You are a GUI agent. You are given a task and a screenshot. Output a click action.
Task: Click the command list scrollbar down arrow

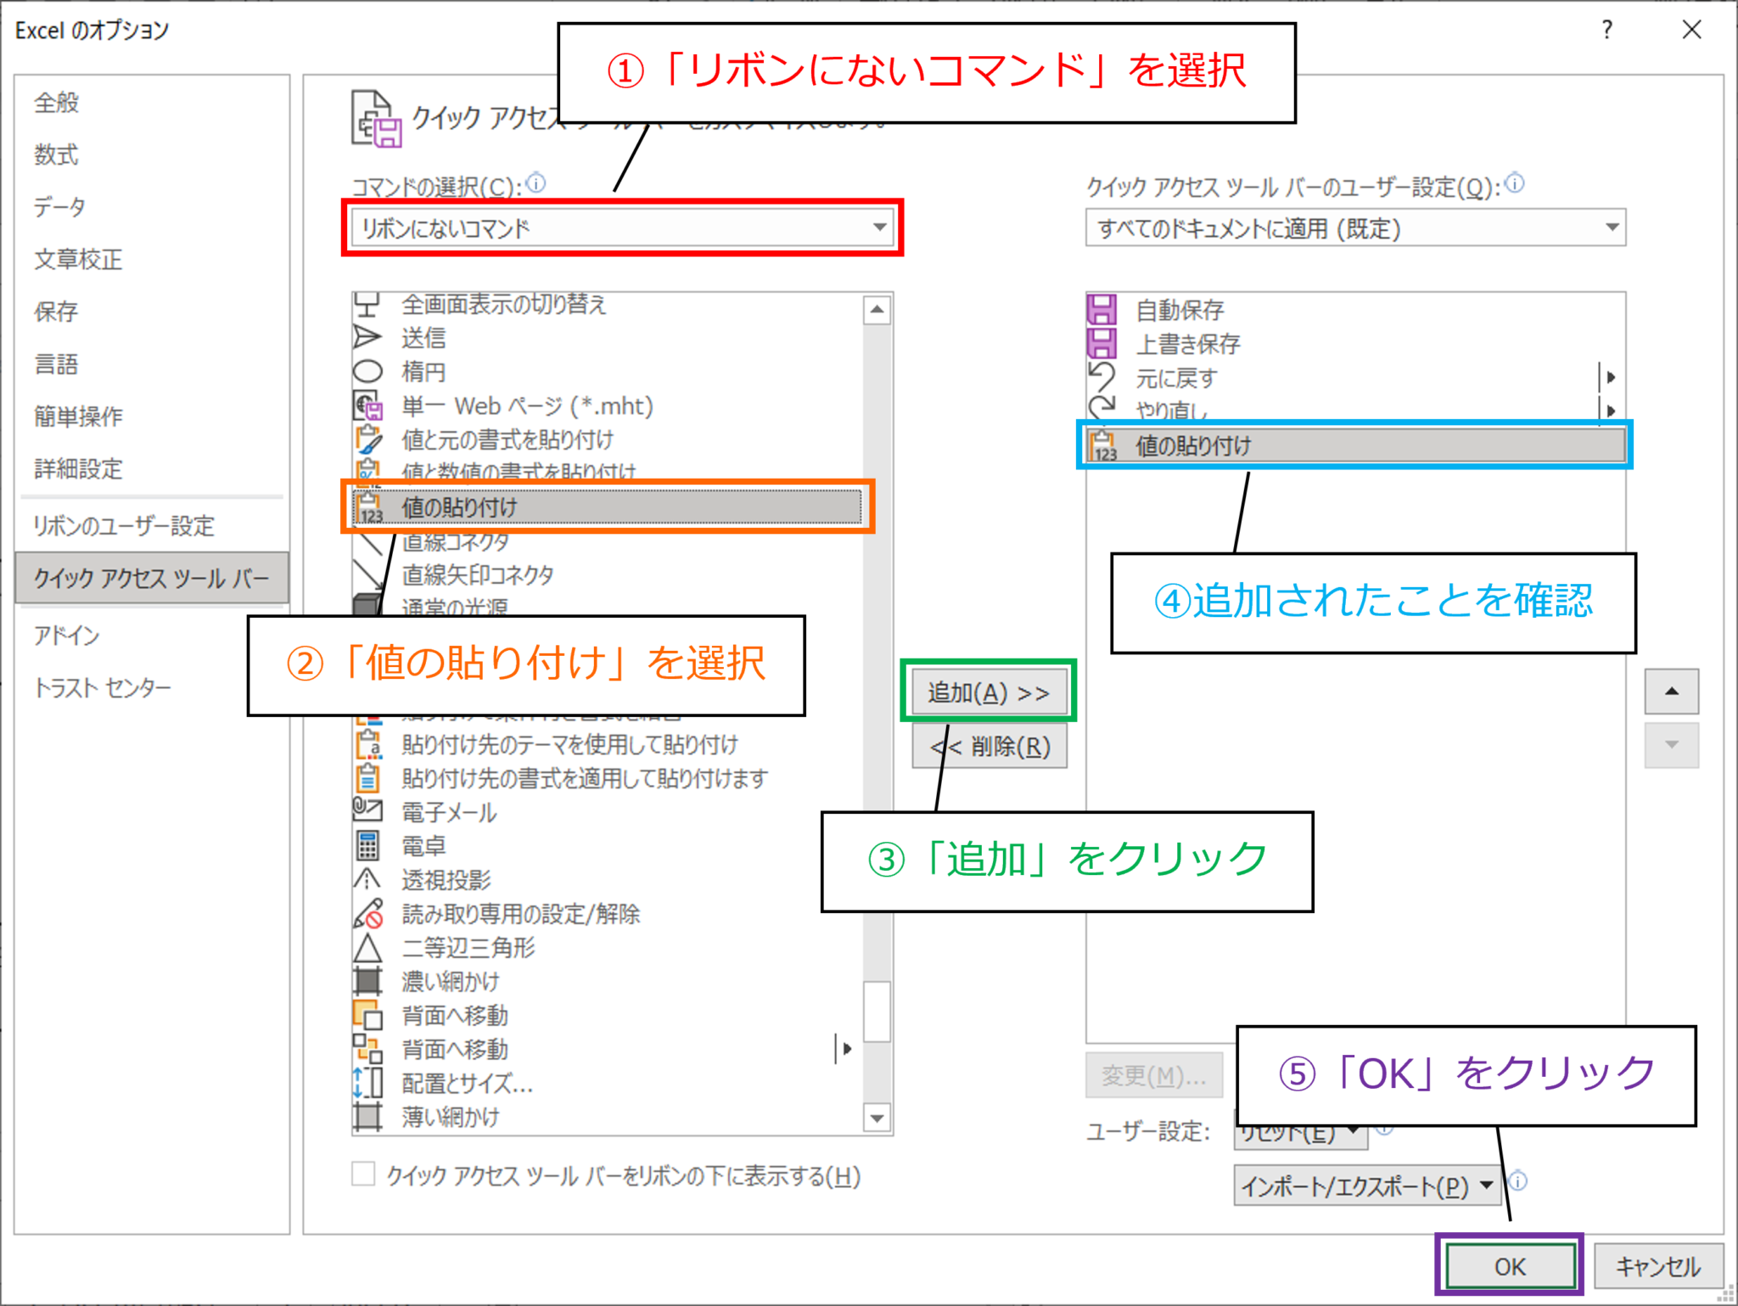click(x=875, y=1118)
